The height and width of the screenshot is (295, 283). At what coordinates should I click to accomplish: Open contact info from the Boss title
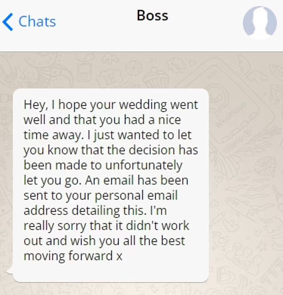pyautogui.click(x=152, y=16)
